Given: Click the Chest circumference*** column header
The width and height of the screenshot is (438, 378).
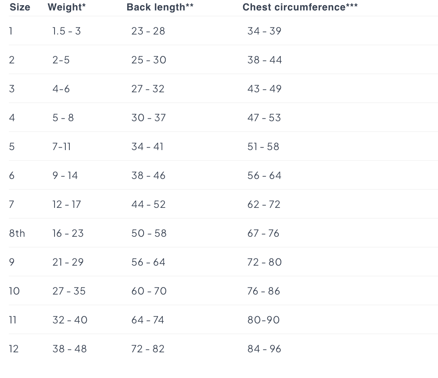Looking at the screenshot, I should pyautogui.click(x=300, y=7).
